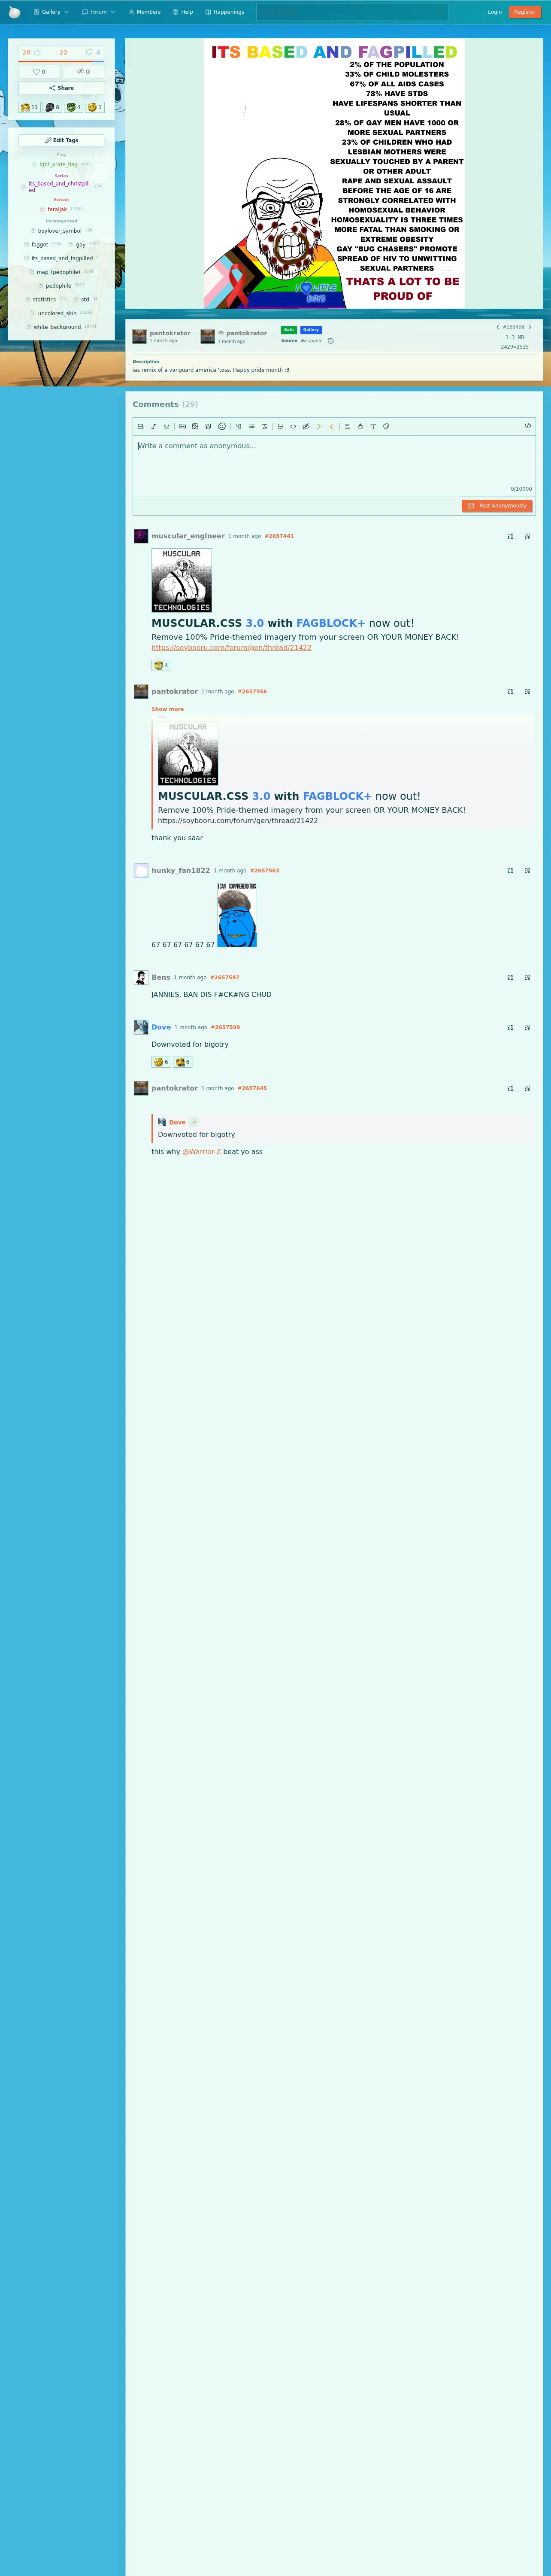Click the orange Register button
This screenshot has width=551, height=2576.
(524, 12)
